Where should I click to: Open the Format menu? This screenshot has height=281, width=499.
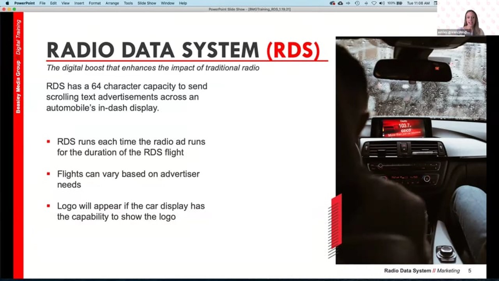click(x=95, y=3)
